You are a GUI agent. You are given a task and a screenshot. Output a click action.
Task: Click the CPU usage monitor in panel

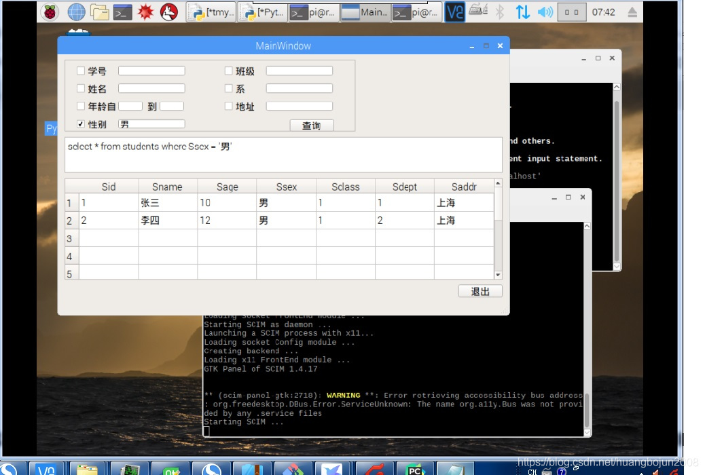[x=572, y=12]
